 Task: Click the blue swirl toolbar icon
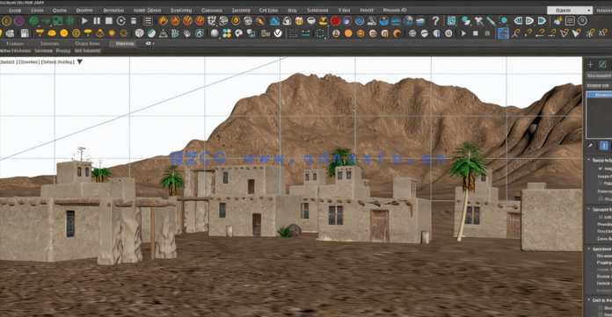(359, 21)
